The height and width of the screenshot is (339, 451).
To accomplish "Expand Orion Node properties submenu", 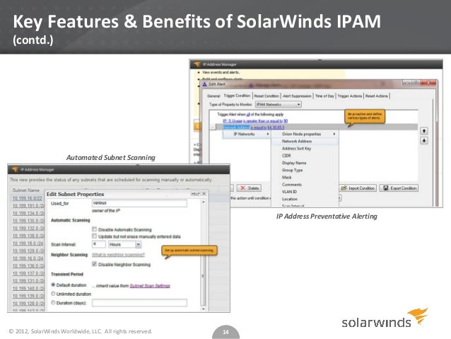I will pyautogui.click(x=305, y=134).
